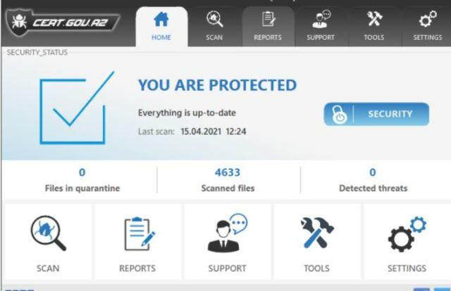451x291 pixels.
Task: Click the large Support person tile icon
Action: 227,233
